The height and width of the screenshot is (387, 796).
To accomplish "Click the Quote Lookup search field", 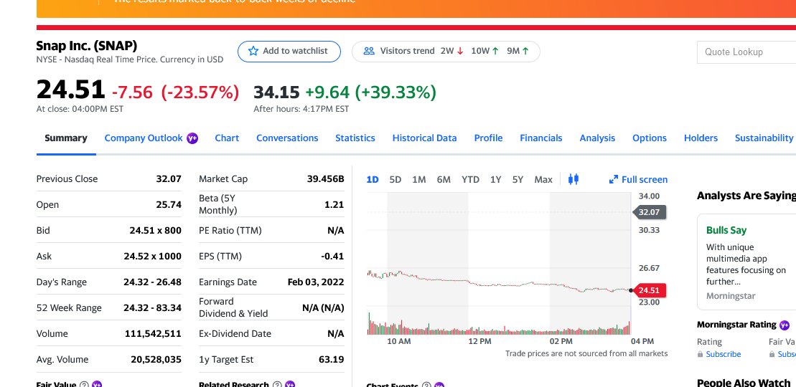I will pyautogui.click(x=746, y=52).
